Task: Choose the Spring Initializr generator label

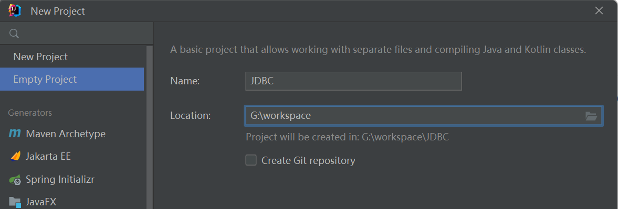Action: [x=60, y=180]
